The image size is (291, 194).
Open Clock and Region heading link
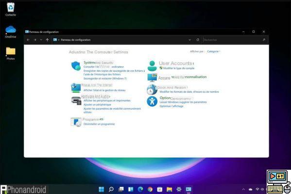pyautogui.click(x=172, y=87)
